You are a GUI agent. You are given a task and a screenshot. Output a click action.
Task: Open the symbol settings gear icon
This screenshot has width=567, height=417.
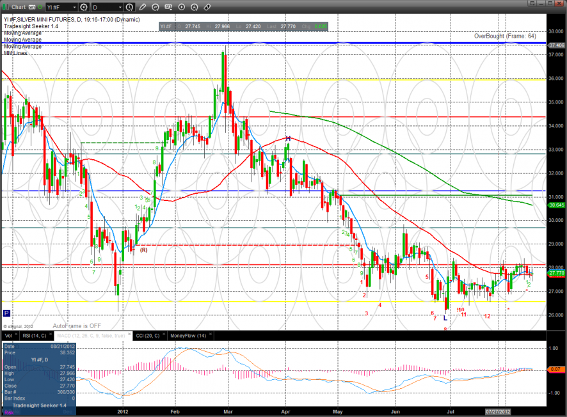(x=84, y=7)
